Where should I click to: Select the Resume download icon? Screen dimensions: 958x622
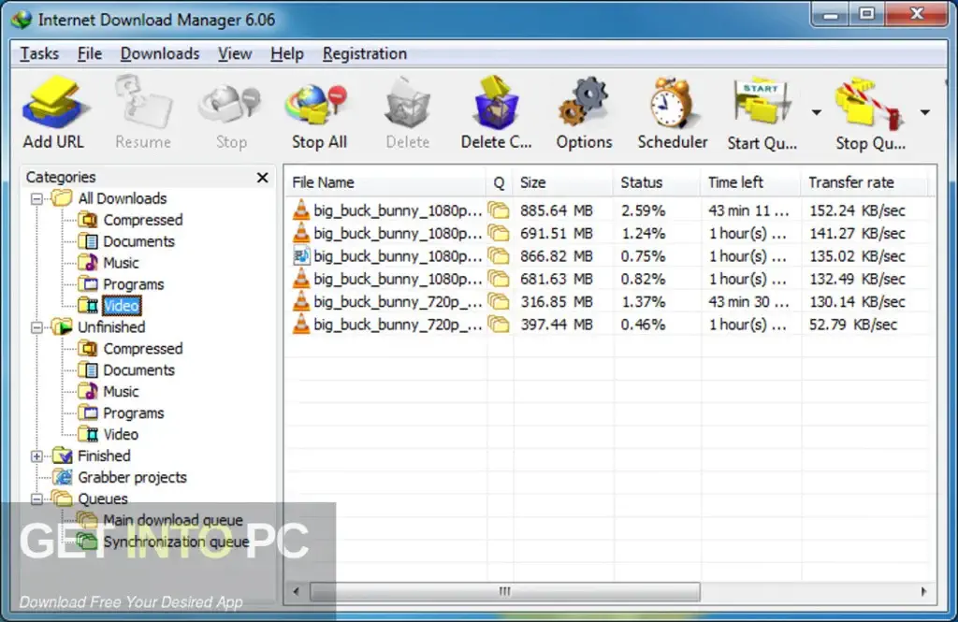pyautogui.click(x=142, y=105)
